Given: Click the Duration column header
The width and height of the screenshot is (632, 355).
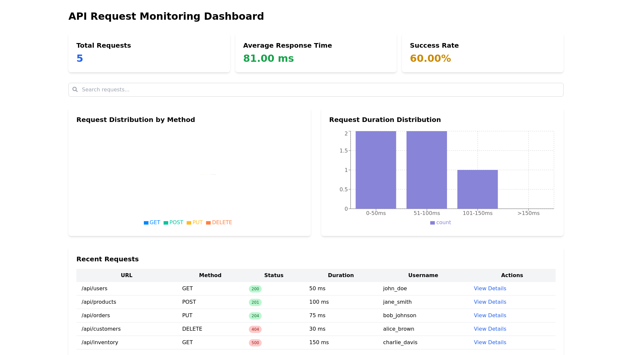Looking at the screenshot, I should (x=341, y=275).
